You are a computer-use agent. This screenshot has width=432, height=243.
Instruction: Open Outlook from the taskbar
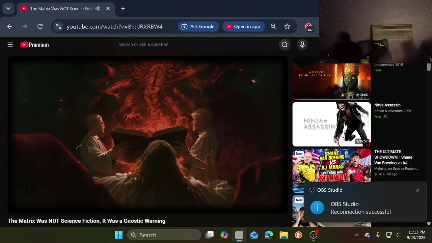point(254,235)
